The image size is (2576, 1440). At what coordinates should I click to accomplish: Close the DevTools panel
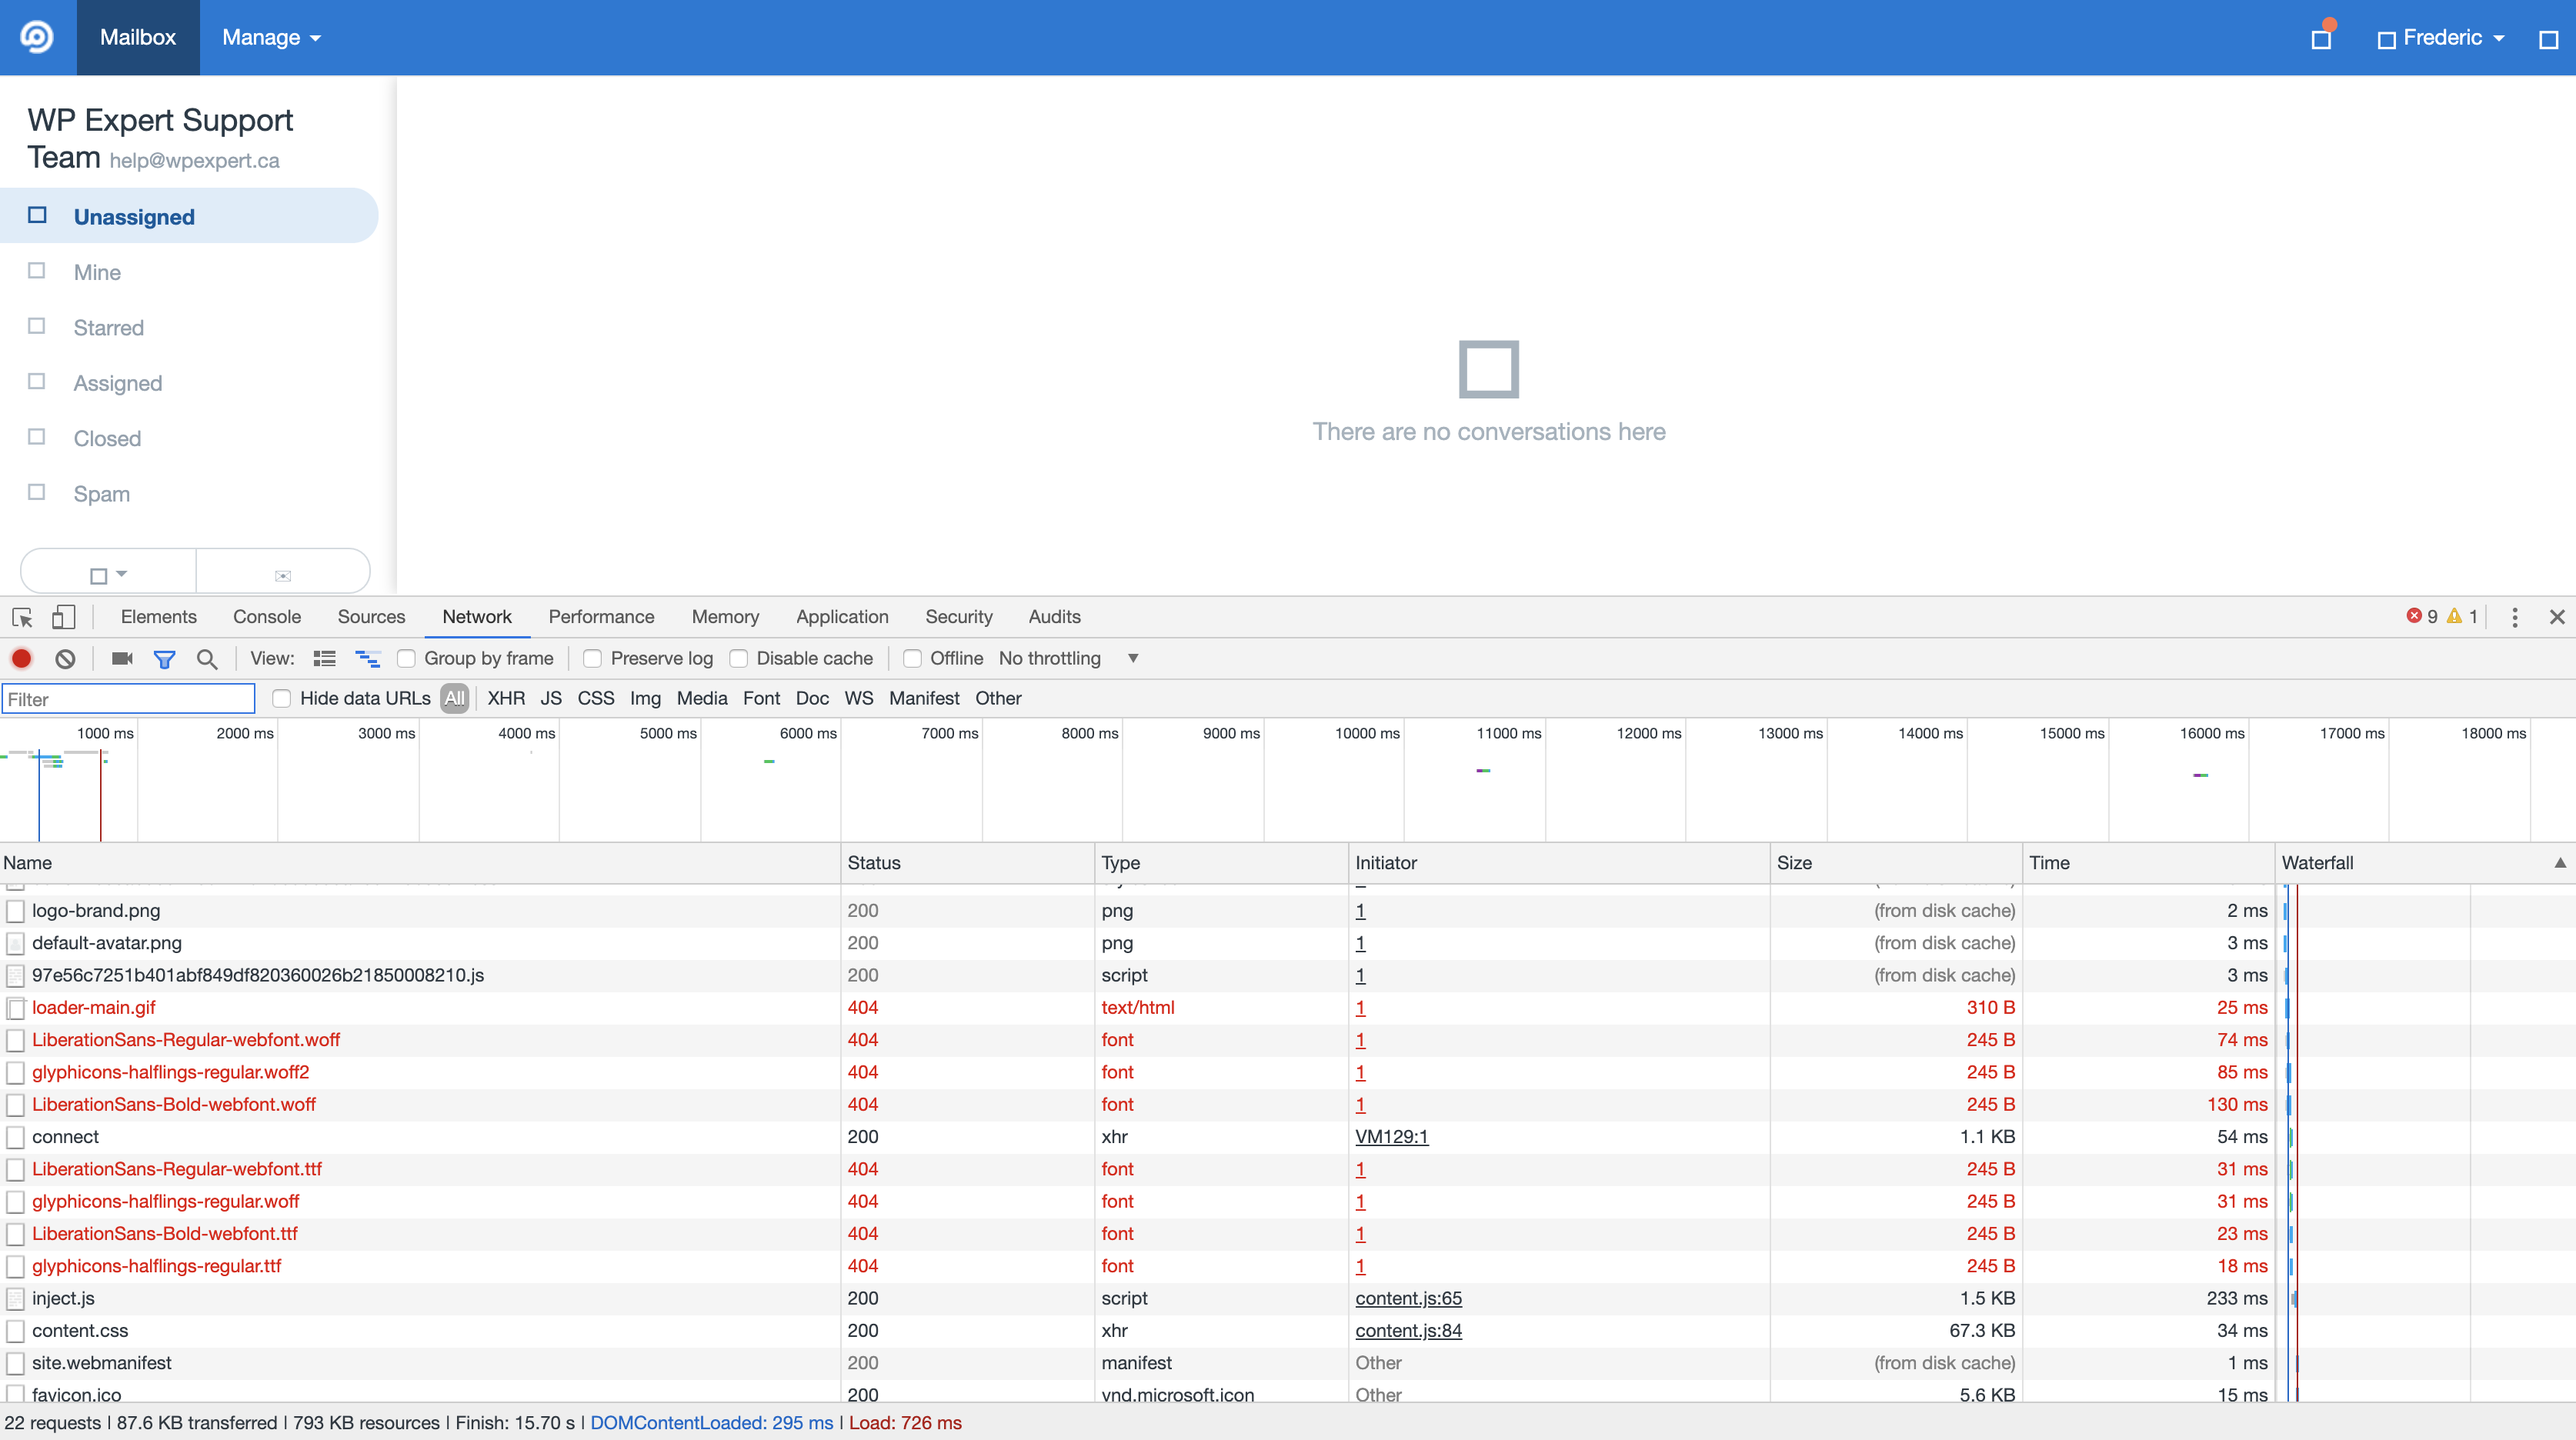click(2557, 617)
